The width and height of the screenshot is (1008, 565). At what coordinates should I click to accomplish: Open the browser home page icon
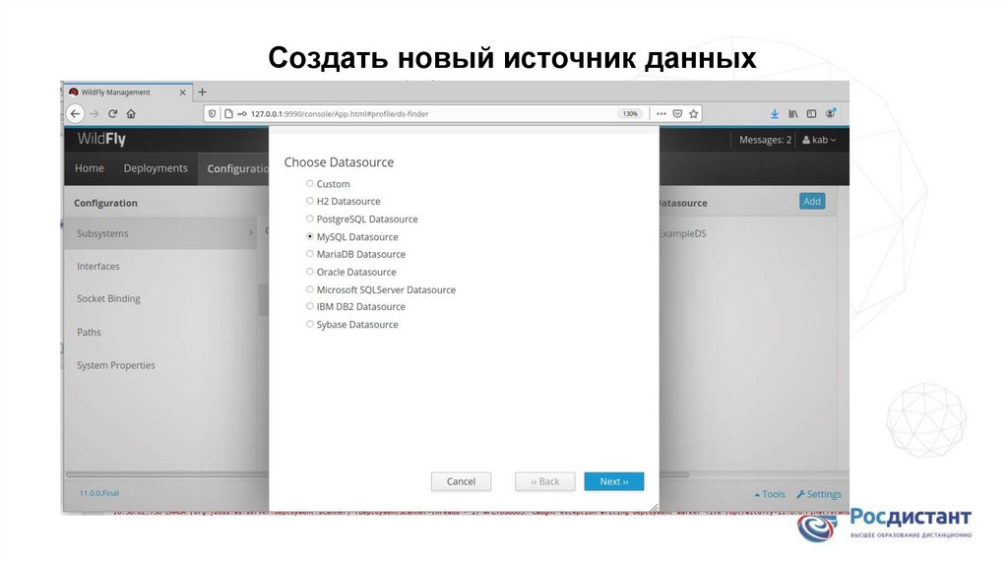[131, 114]
